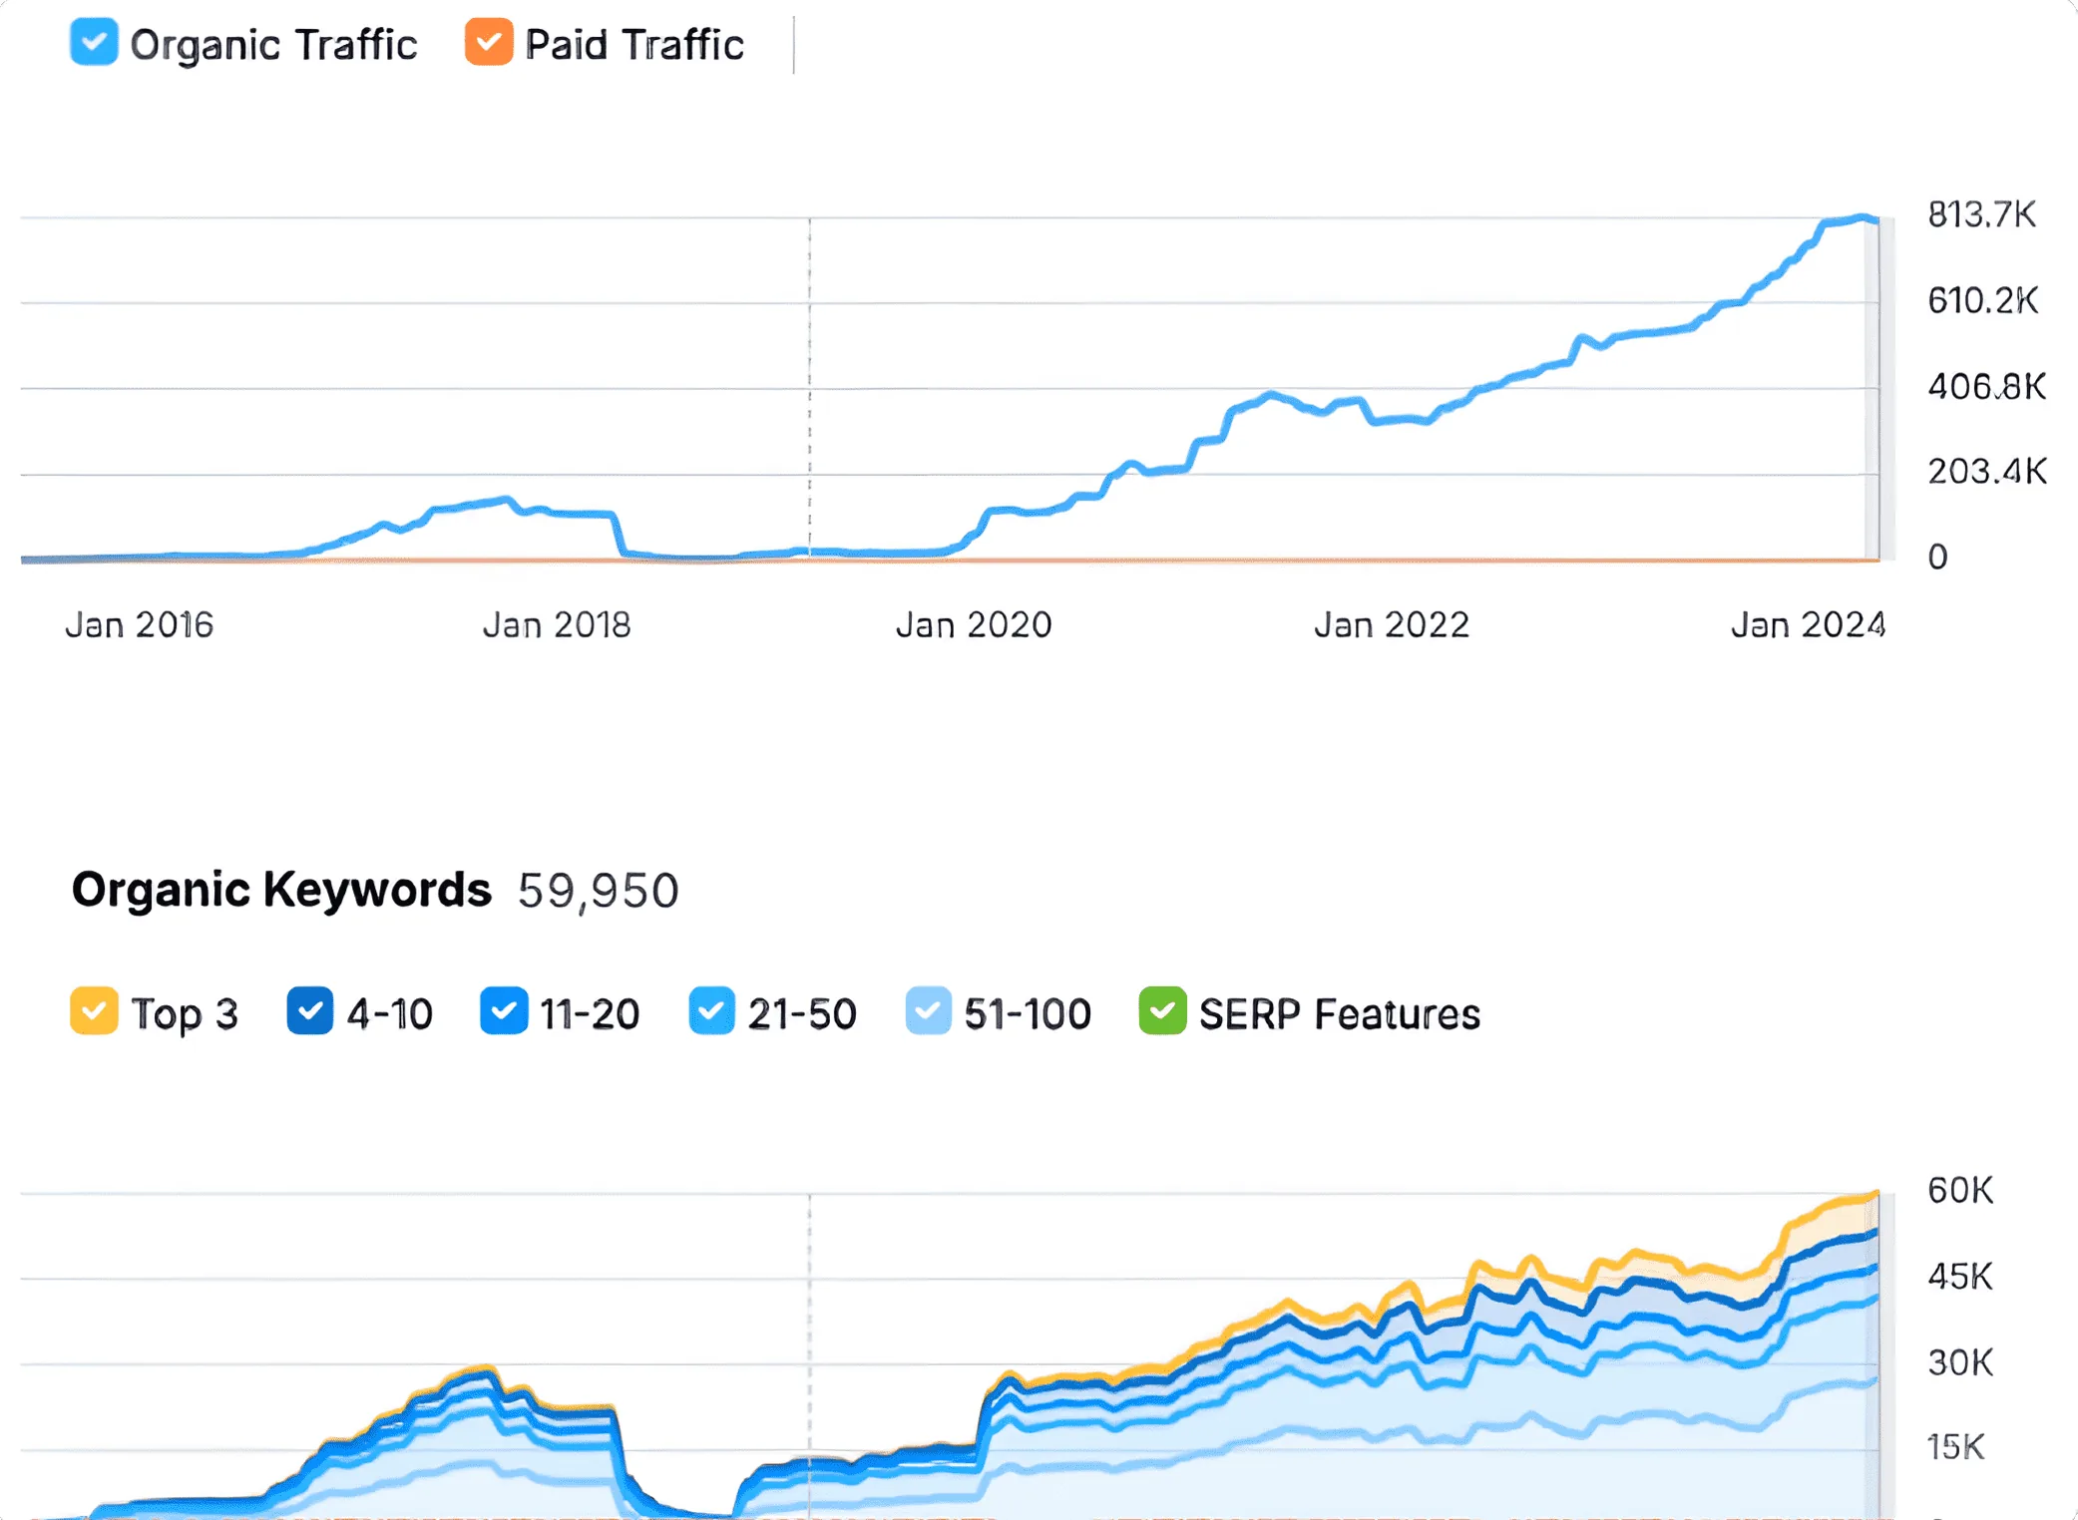Click the Jan 2022 axis label
The height and width of the screenshot is (1520, 2078).
[1392, 625]
